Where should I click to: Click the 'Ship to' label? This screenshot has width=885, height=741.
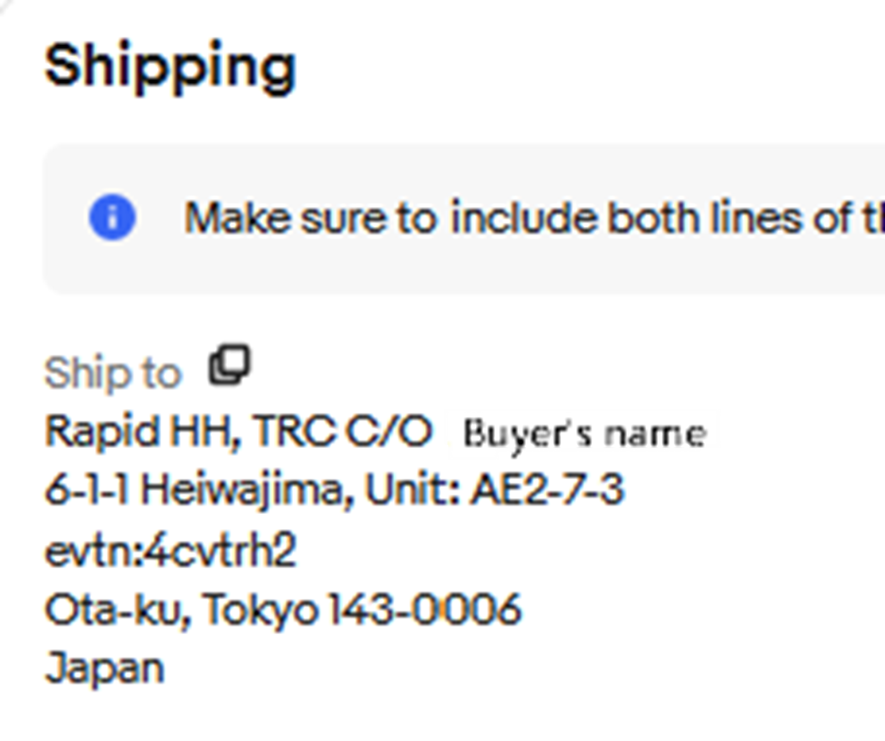[x=113, y=373]
